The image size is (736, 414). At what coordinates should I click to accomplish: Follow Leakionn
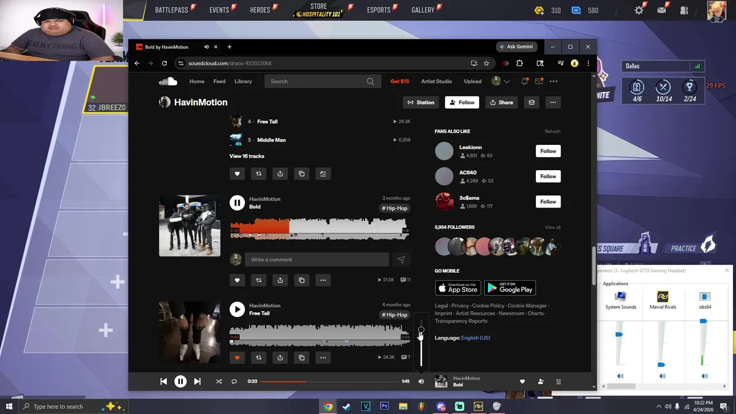(548, 151)
